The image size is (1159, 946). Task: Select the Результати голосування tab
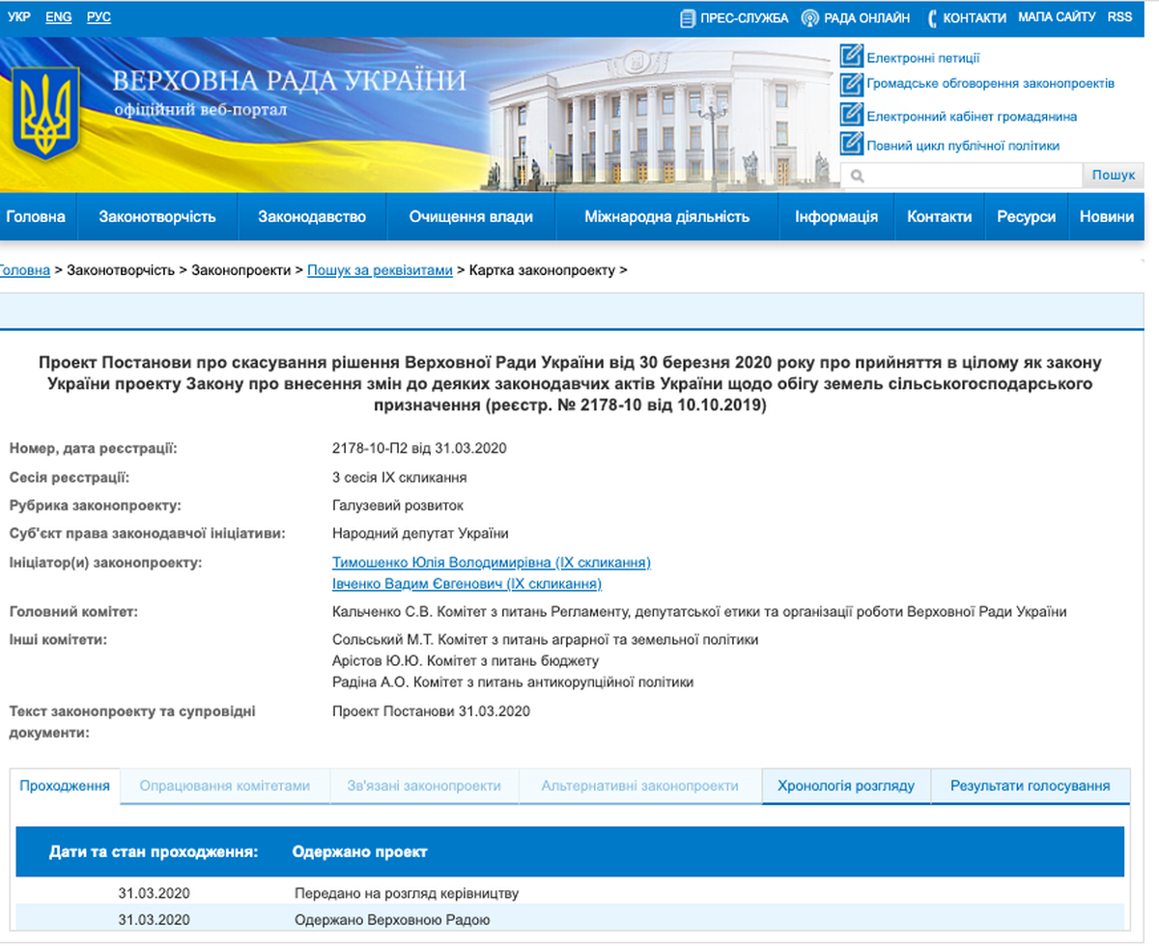[1031, 786]
